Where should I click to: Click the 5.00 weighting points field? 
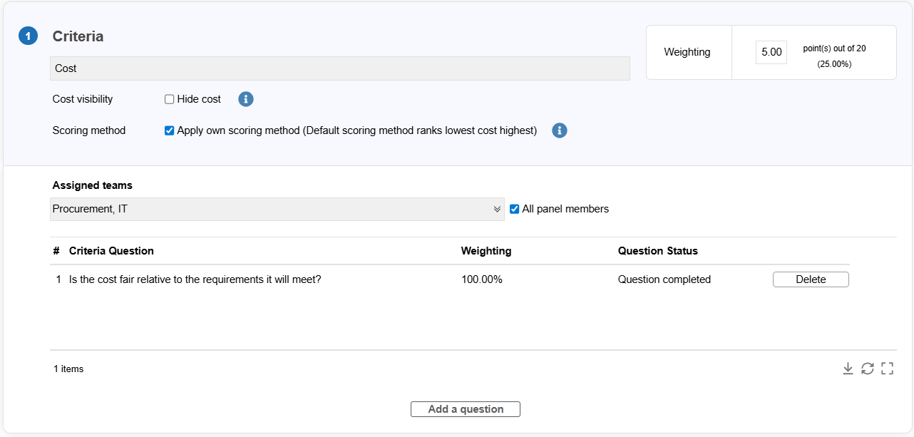(x=771, y=52)
